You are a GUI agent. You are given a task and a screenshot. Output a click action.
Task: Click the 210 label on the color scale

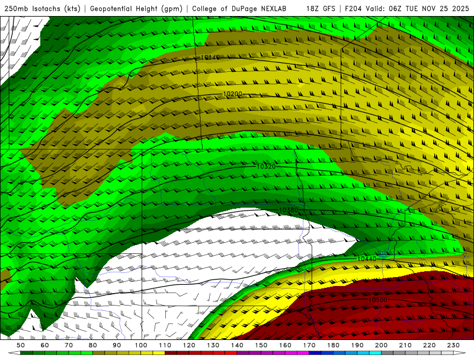click(x=405, y=345)
